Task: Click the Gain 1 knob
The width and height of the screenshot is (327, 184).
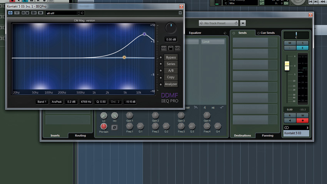Action: tap(130, 115)
